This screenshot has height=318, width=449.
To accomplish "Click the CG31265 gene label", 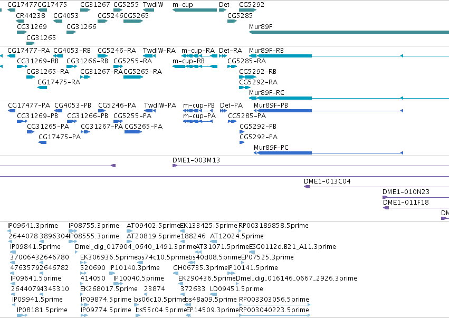I will click(x=41, y=38).
